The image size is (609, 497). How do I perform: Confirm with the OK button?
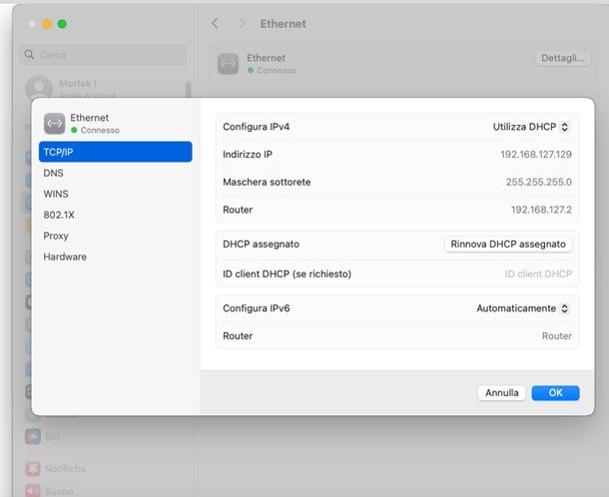[x=555, y=393]
